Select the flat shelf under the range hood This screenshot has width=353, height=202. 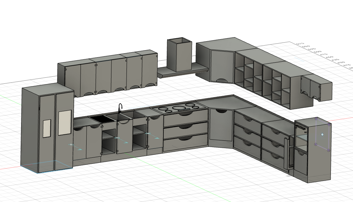tap(183, 70)
